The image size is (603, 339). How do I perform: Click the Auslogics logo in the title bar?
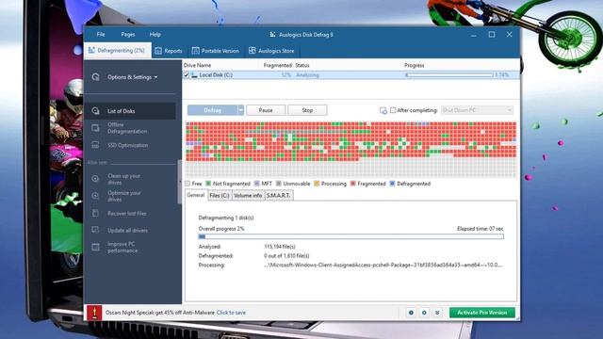click(x=272, y=35)
